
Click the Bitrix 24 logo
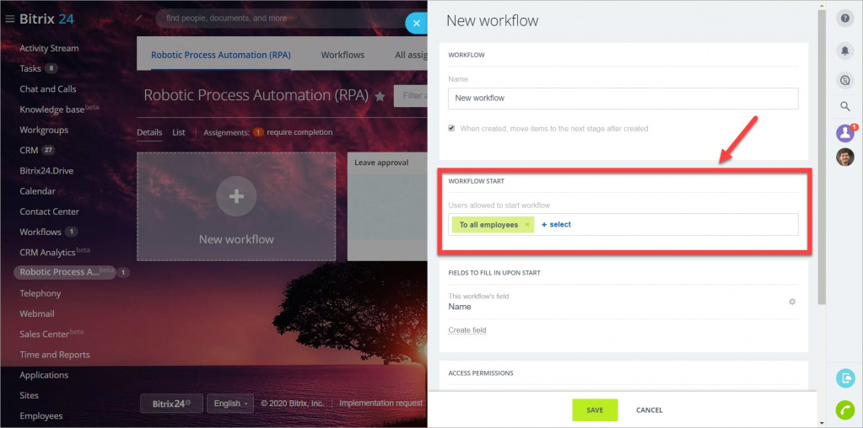tap(46, 19)
